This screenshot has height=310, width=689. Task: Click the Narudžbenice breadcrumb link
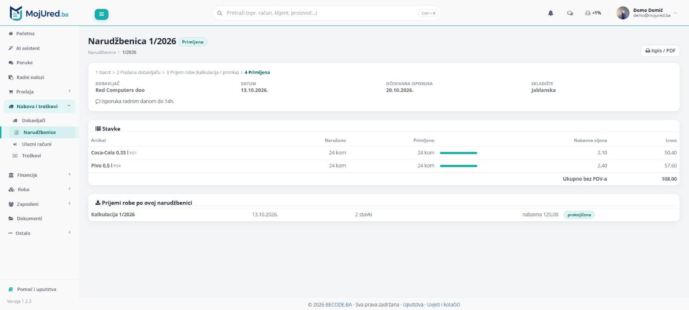pos(102,52)
